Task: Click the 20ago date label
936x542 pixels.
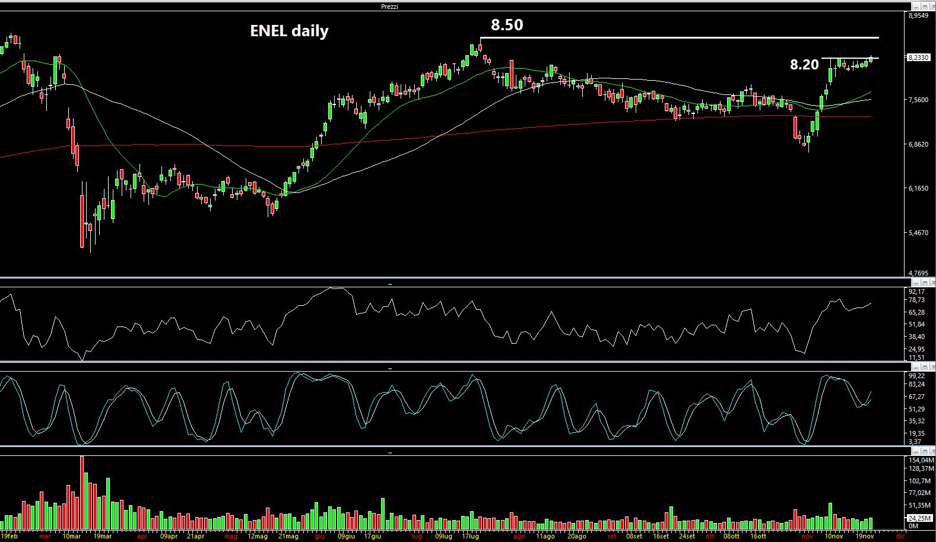Action: [576, 536]
